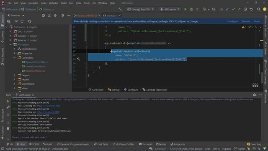The width and height of the screenshot is (268, 151).
Task: Click the Build hammer icon in top toolbar
Action: pyautogui.click(x=120, y=9)
